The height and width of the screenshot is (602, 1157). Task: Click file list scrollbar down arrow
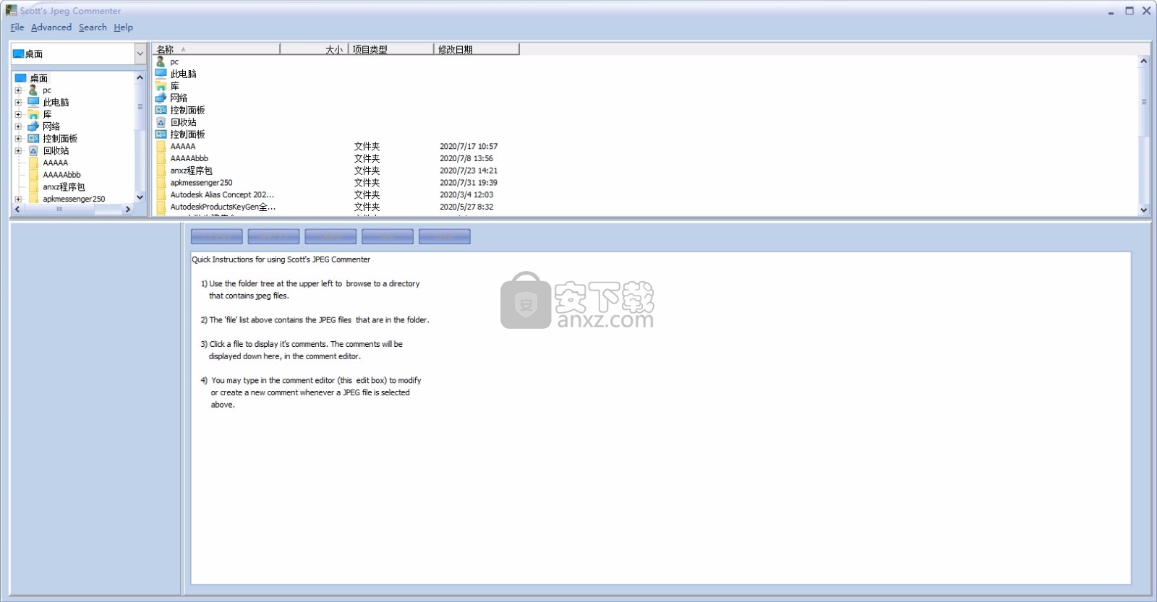point(1143,210)
